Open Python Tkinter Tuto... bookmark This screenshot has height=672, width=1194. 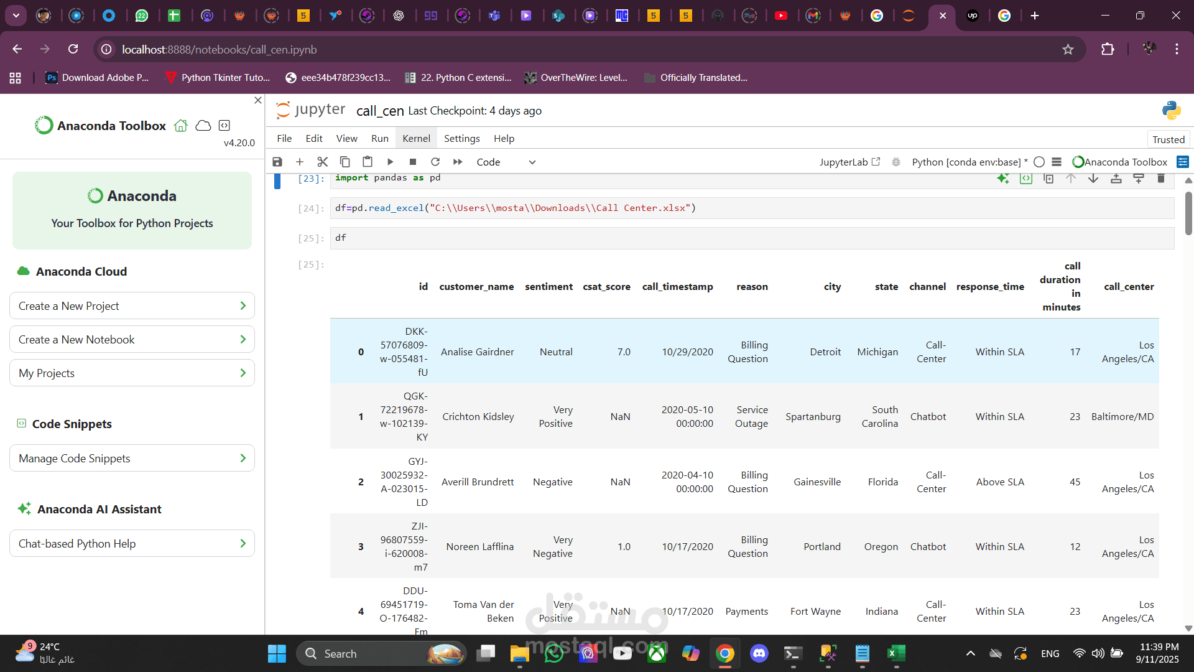pos(218,78)
